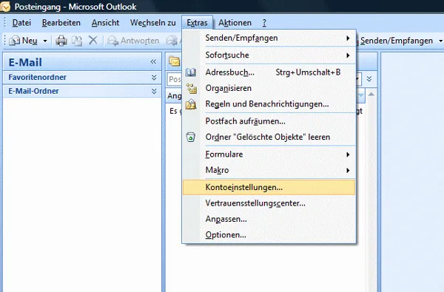
Task: Click the Outlook icon in the title bar
Action: click(x=5, y=7)
